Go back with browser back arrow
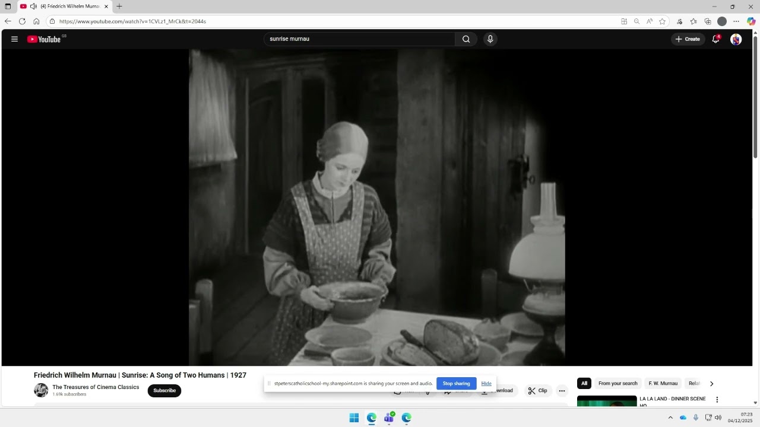The width and height of the screenshot is (760, 427). click(x=8, y=21)
